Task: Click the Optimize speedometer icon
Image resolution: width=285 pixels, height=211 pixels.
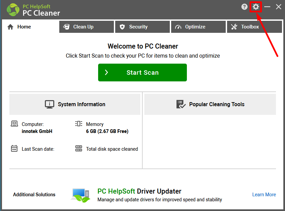Action: coord(178,27)
